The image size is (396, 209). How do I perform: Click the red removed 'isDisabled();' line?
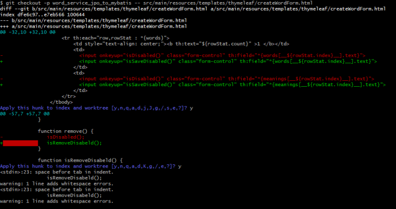(66, 137)
